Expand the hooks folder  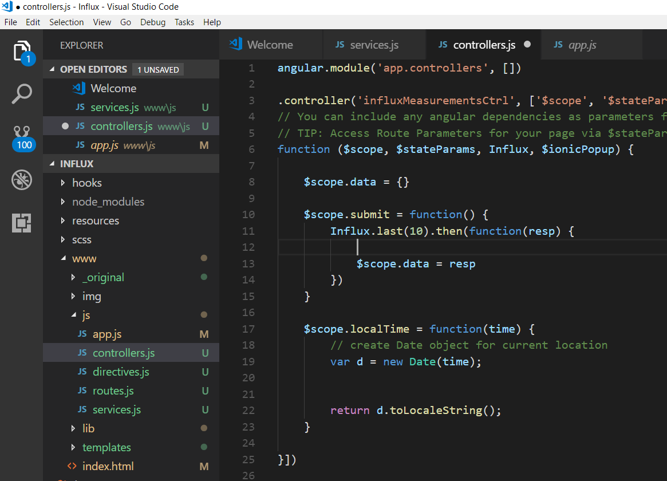click(86, 183)
